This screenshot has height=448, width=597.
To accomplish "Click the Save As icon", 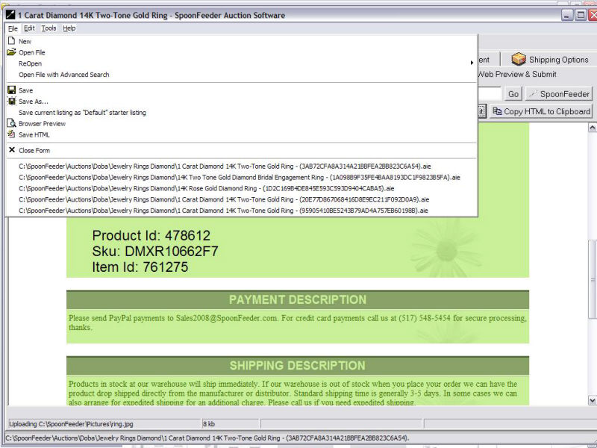I will coord(11,102).
